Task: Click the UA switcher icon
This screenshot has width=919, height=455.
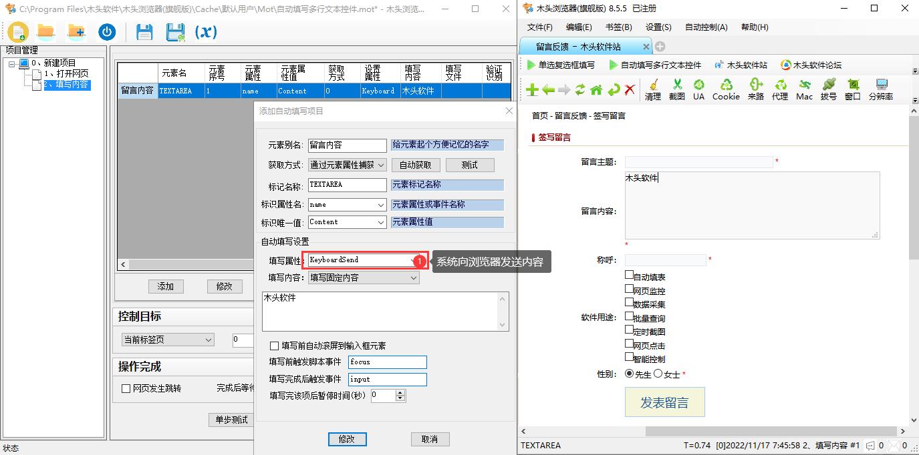Action: tap(699, 89)
